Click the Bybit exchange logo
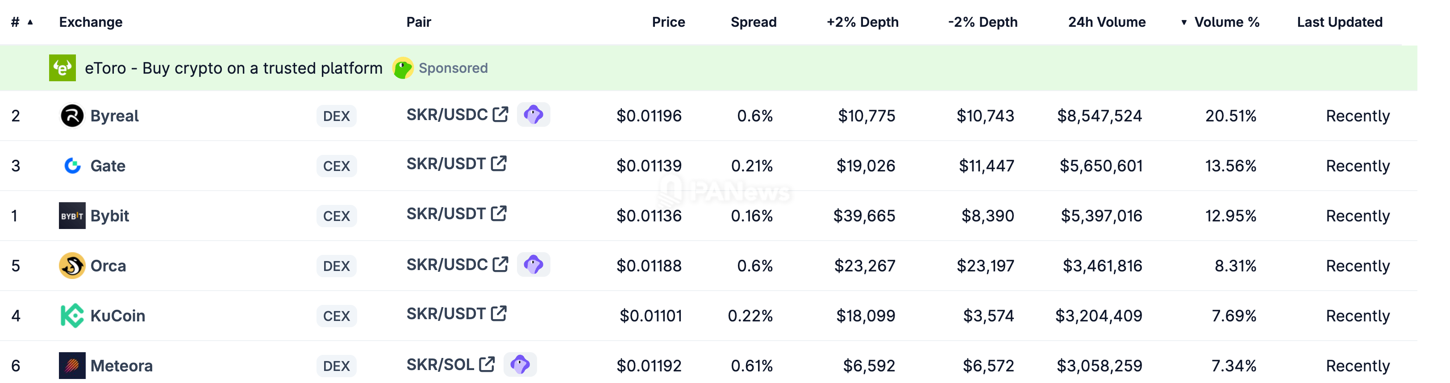 [x=72, y=216]
